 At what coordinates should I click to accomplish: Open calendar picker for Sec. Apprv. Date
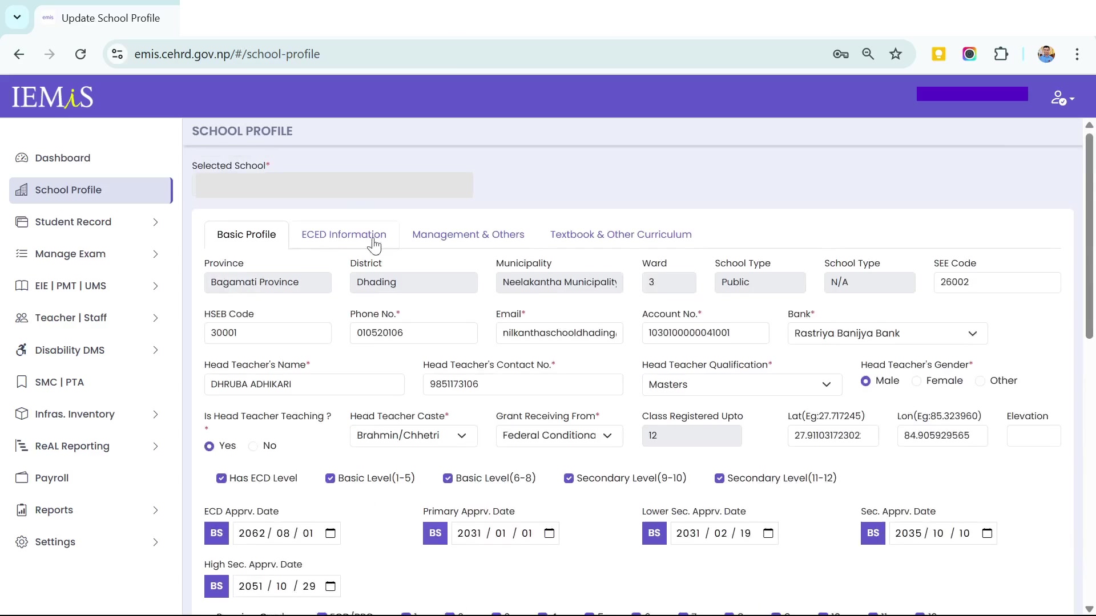point(987,533)
